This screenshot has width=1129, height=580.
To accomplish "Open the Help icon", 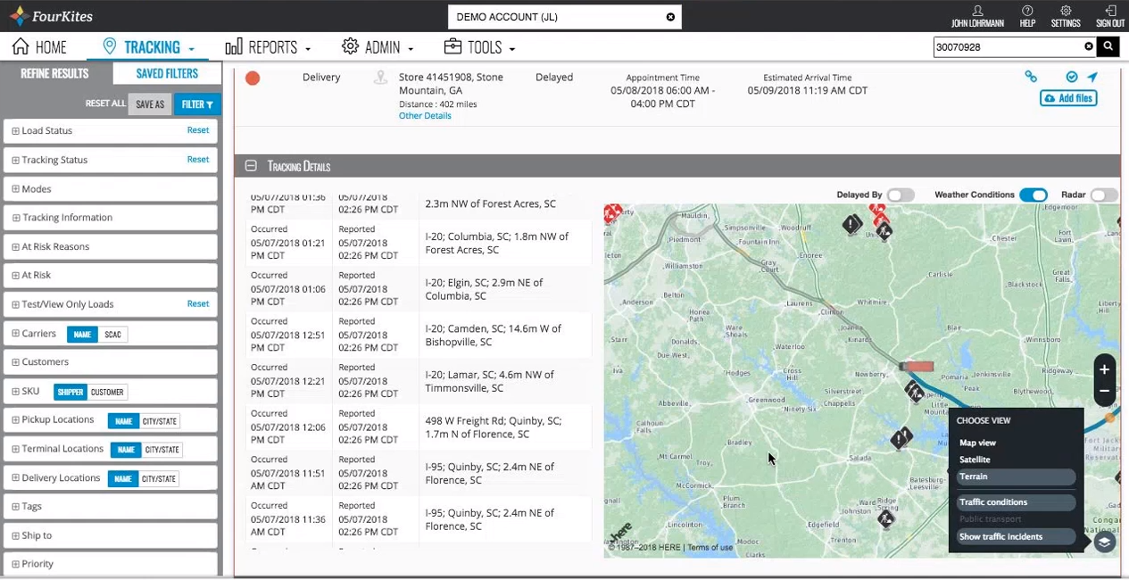I will click(1027, 11).
